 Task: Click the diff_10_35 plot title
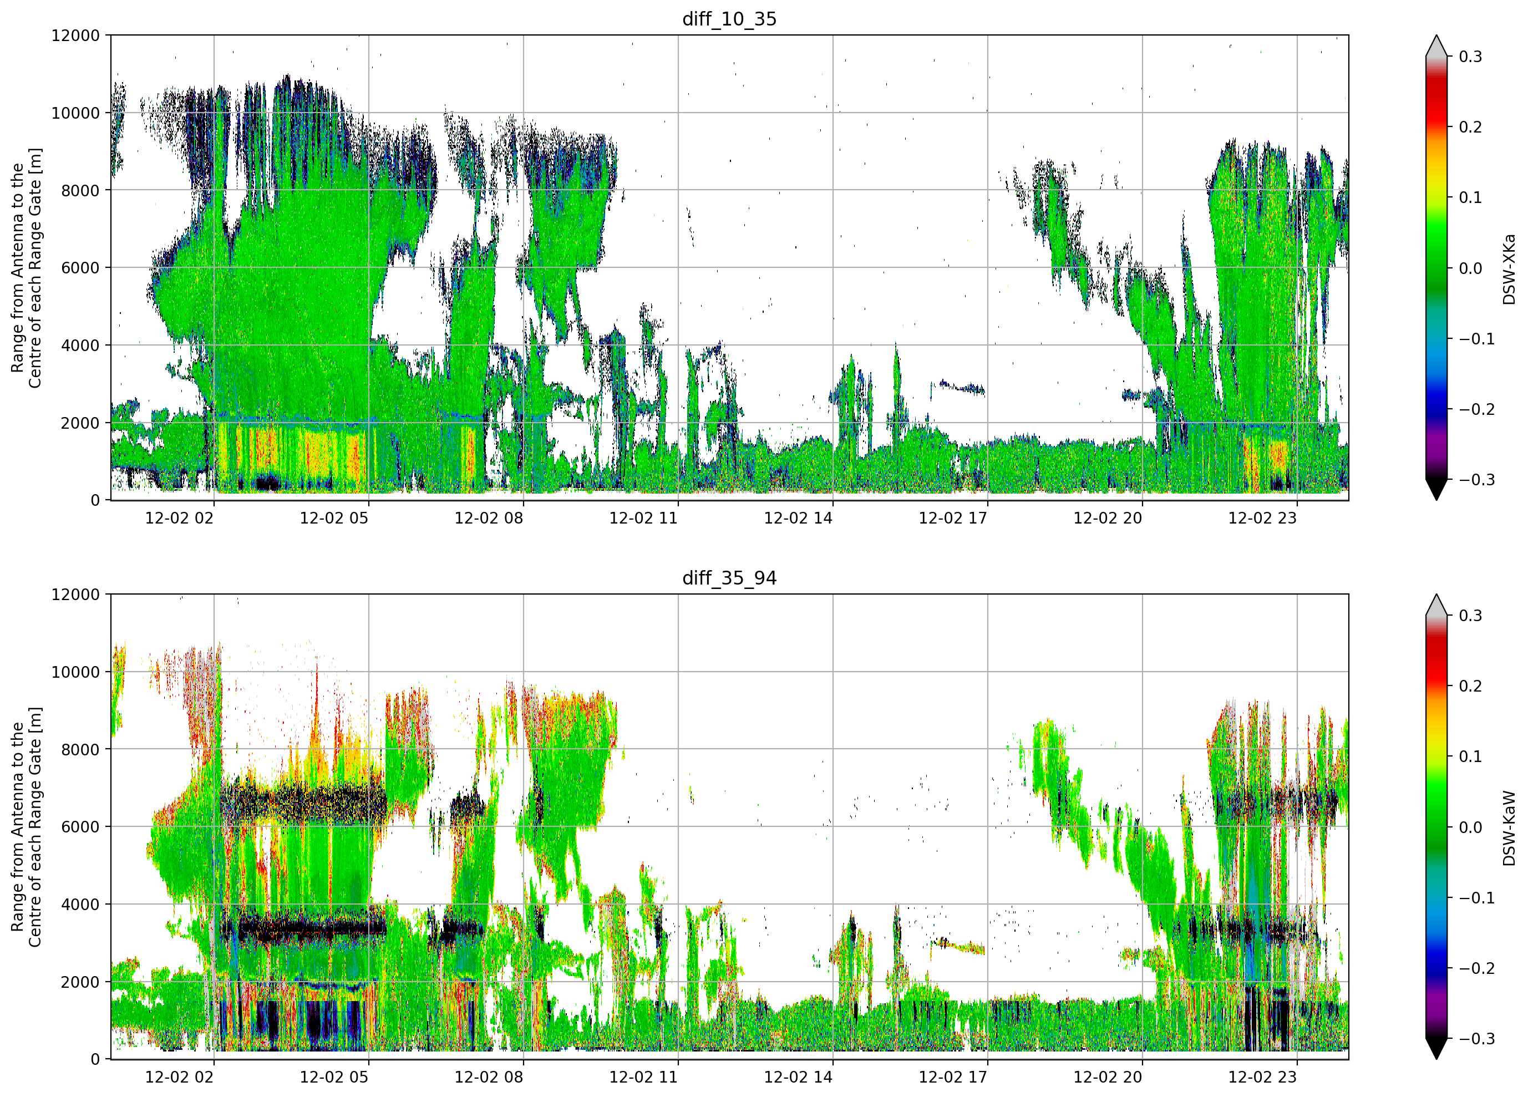[x=730, y=19]
